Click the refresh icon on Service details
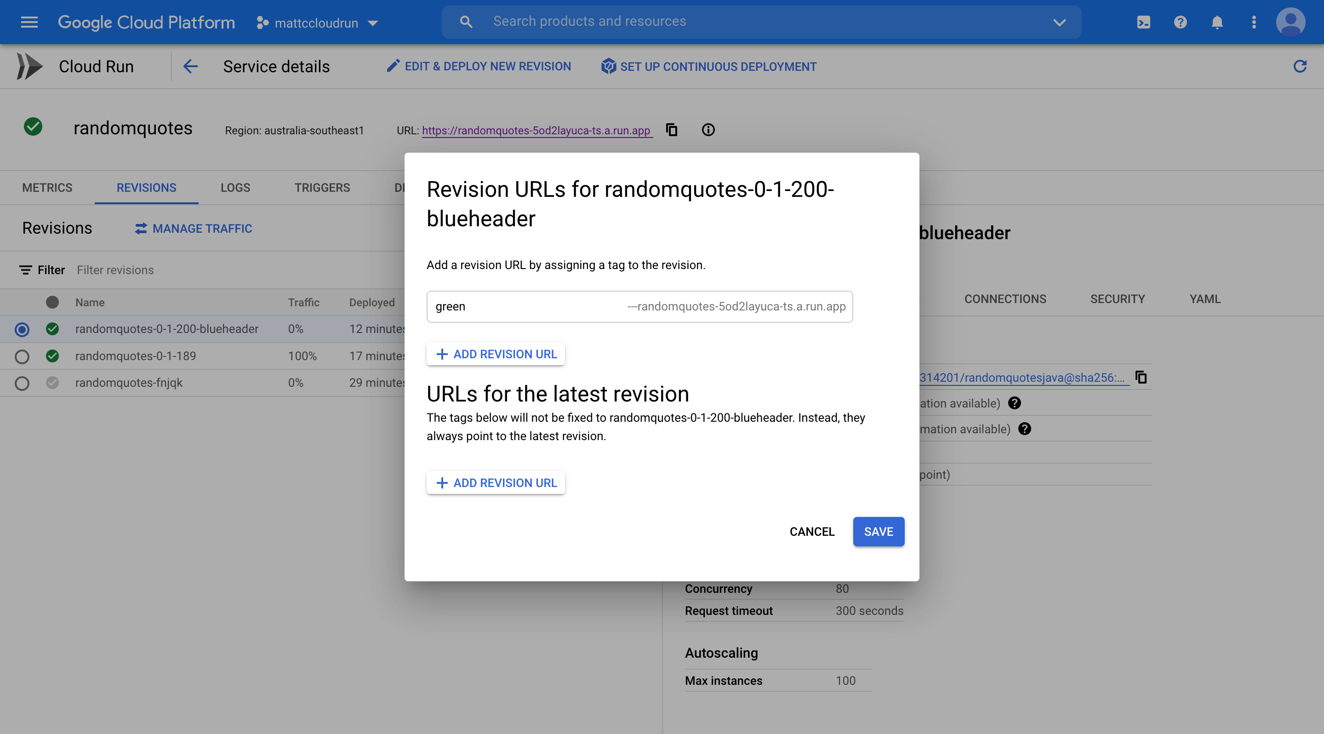 tap(1300, 66)
